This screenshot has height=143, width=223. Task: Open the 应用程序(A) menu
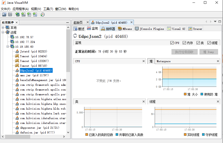(20, 9)
